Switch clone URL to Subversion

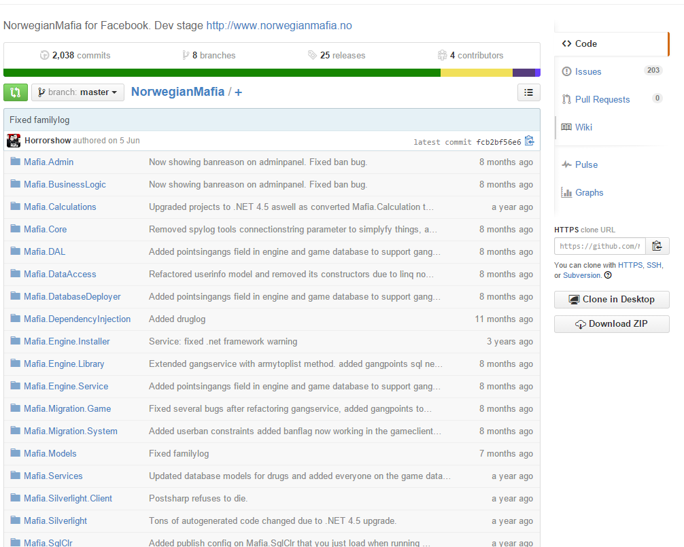tap(581, 275)
